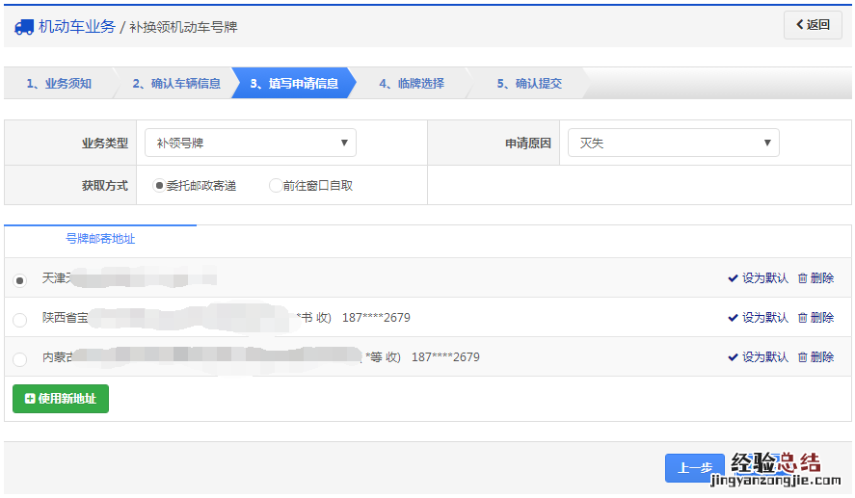Screen dimensions: 855x498
Task: Click the truck icon beside 机动车业务
Action: pos(24,26)
